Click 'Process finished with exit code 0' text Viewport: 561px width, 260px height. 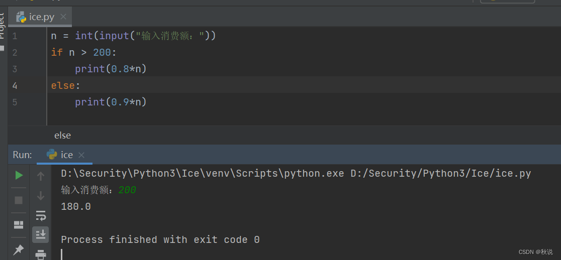pyautogui.click(x=160, y=239)
